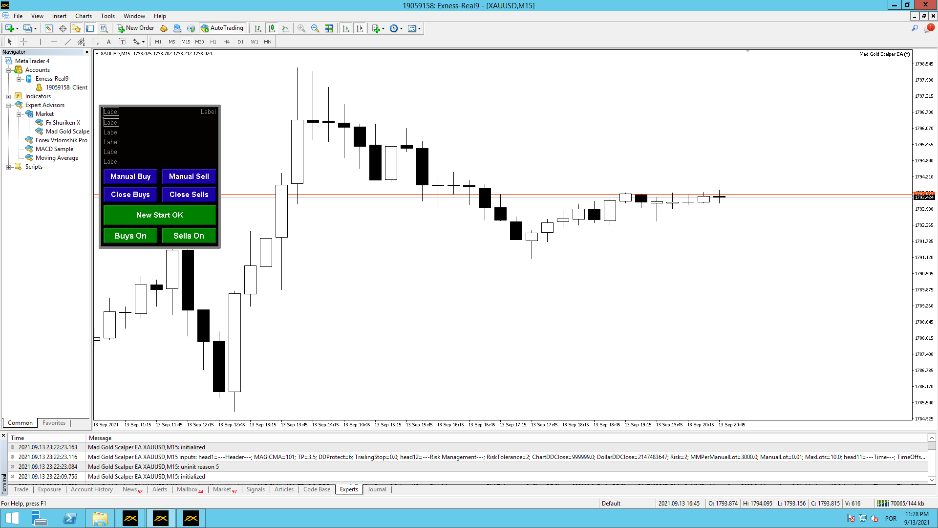938x528 pixels.
Task: Toggle the AutoTrading button
Action: (222, 28)
